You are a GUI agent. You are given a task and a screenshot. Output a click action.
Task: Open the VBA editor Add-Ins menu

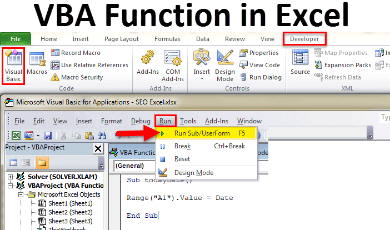217,121
